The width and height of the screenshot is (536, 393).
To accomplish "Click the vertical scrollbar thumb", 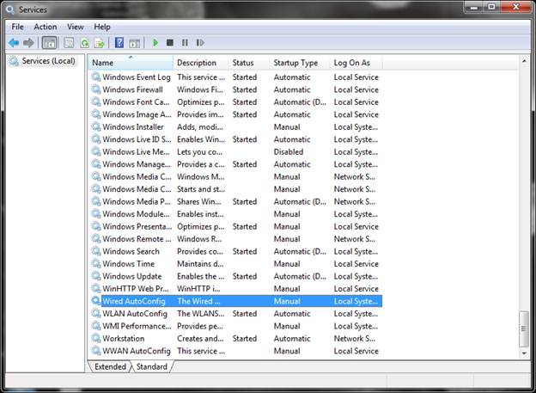I will [x=524, y=329].
